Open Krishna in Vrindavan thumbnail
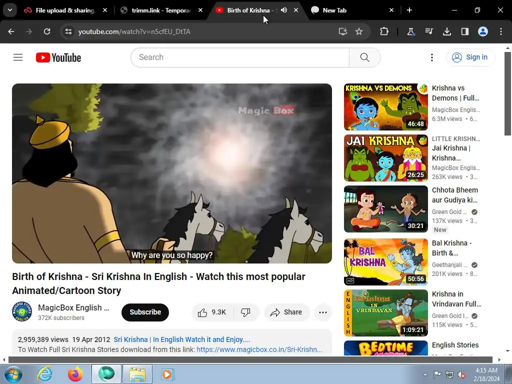The width and height of the screenshot is (512, 384). pos(385,313)
